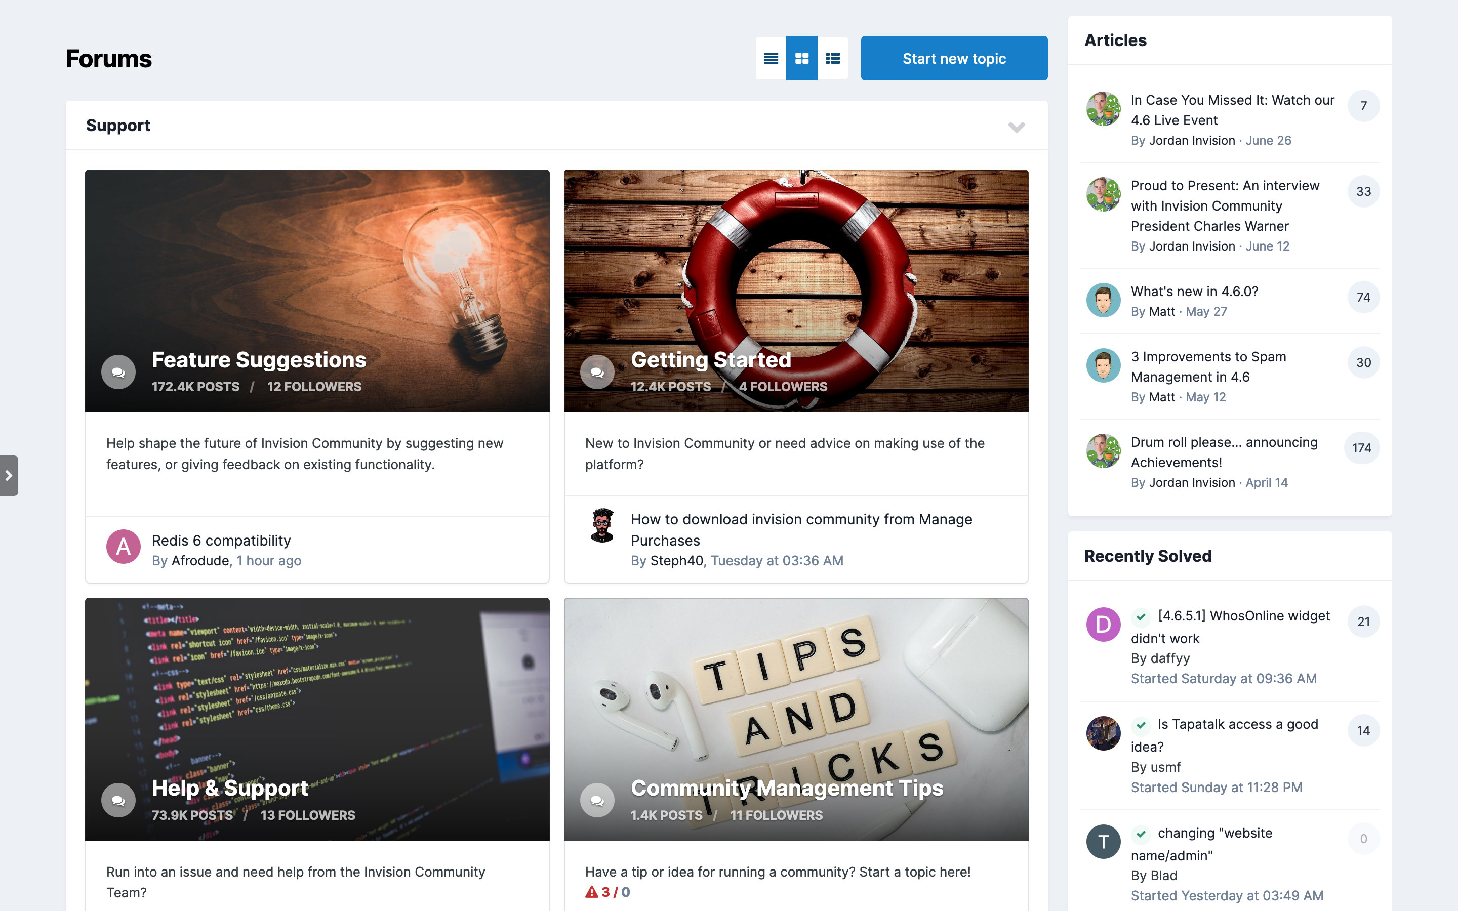Open the left sidebar arrow tab
The image size is (1458, 911).
click(x=9, y=475)
